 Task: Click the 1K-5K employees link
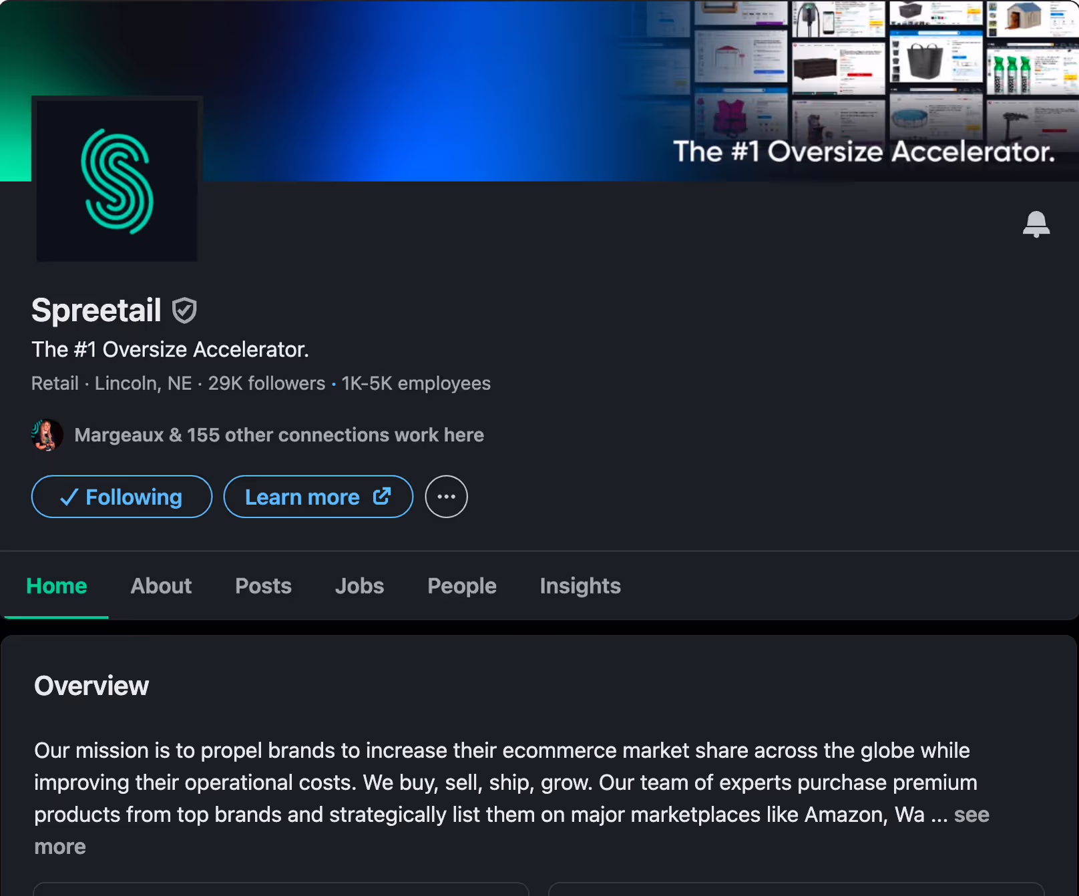416,383
